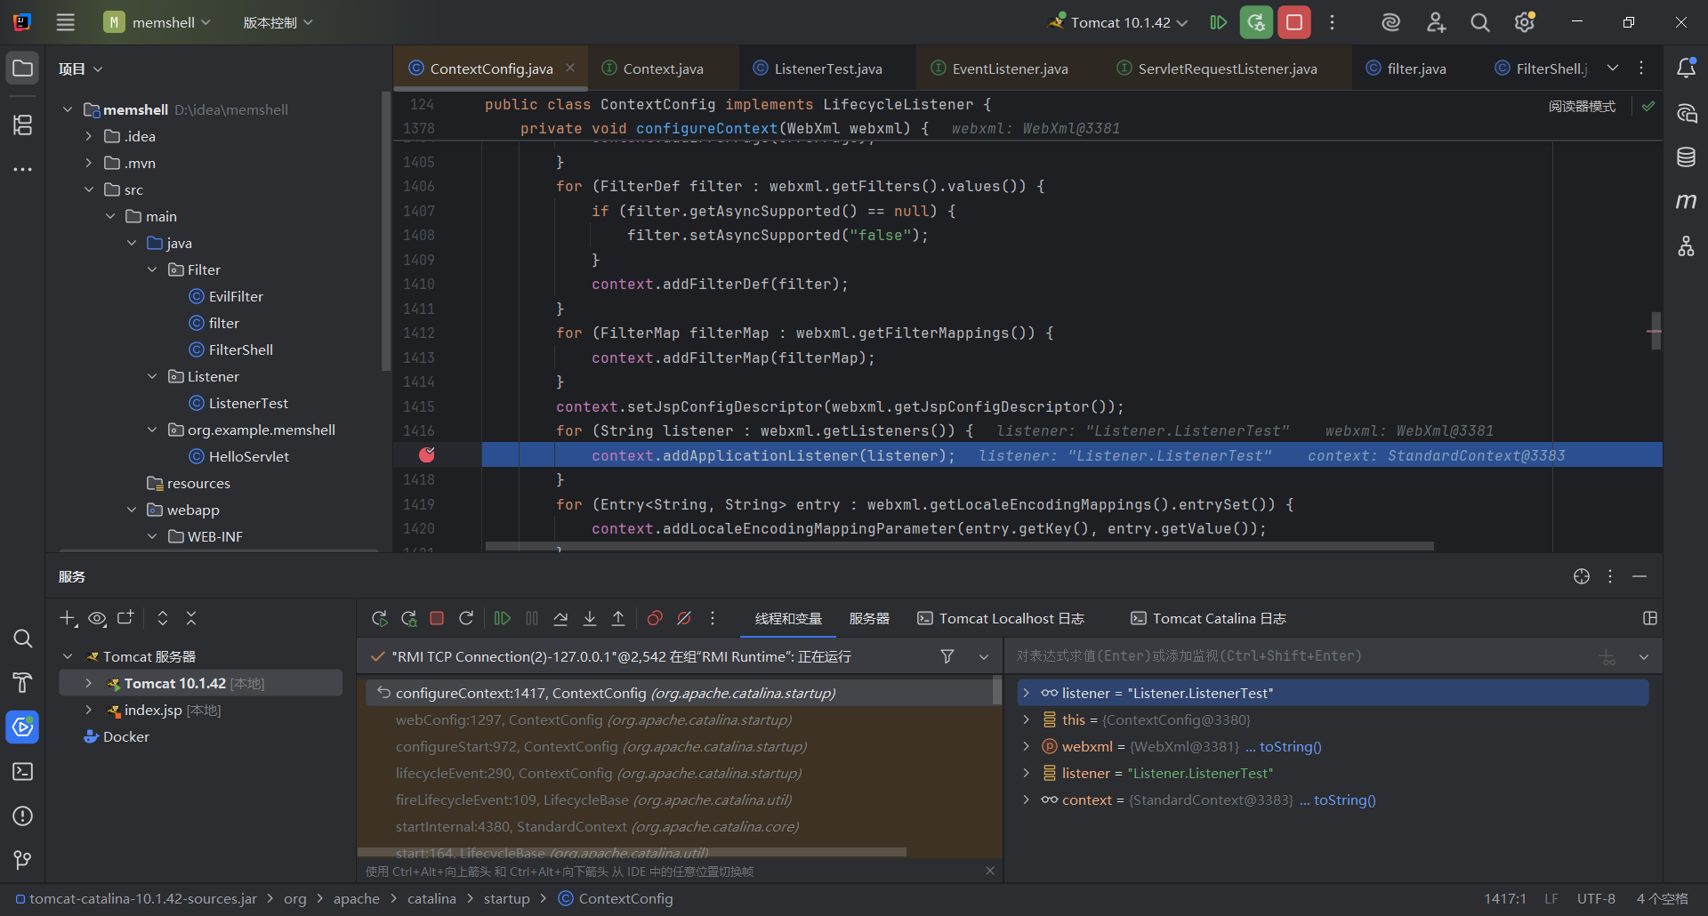The width and height of the screenshot is (1708, 916).
Task: Click the Stop Tomcat red button
Action: [x=1294, y=22]
